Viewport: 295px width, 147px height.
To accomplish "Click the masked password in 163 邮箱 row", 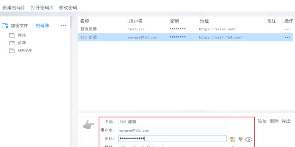I will click(177, 37).
